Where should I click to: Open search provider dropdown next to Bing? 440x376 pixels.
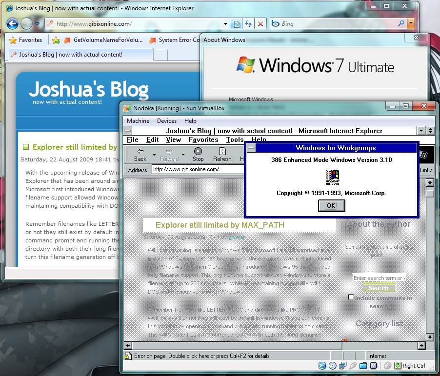(x=411, y=23)
